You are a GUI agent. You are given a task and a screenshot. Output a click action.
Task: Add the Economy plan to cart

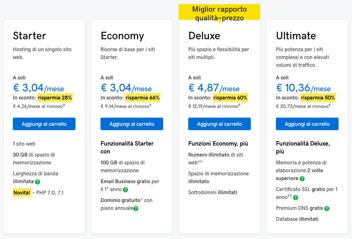pos(132,124)
